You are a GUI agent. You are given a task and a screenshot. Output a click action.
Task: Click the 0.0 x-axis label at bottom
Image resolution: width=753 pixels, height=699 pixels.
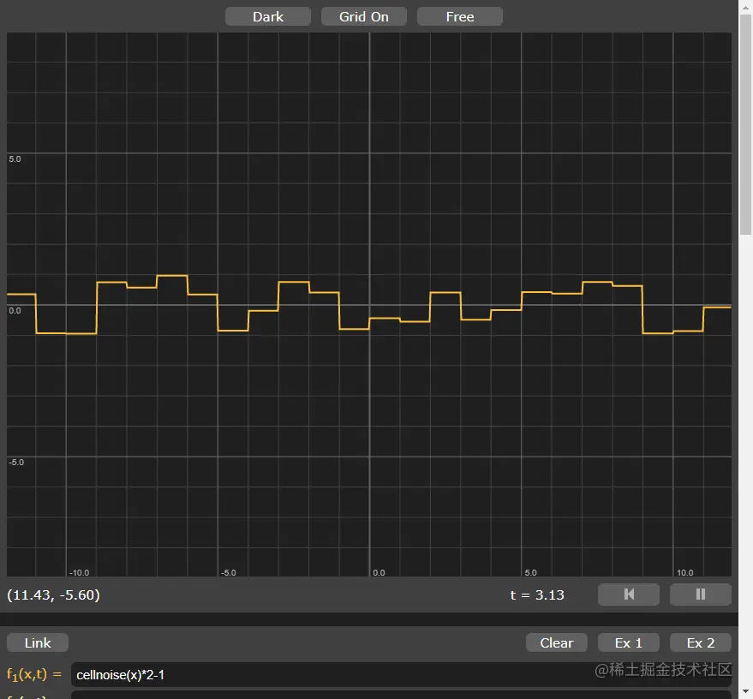pyautogui.click(x=379, y=573)
